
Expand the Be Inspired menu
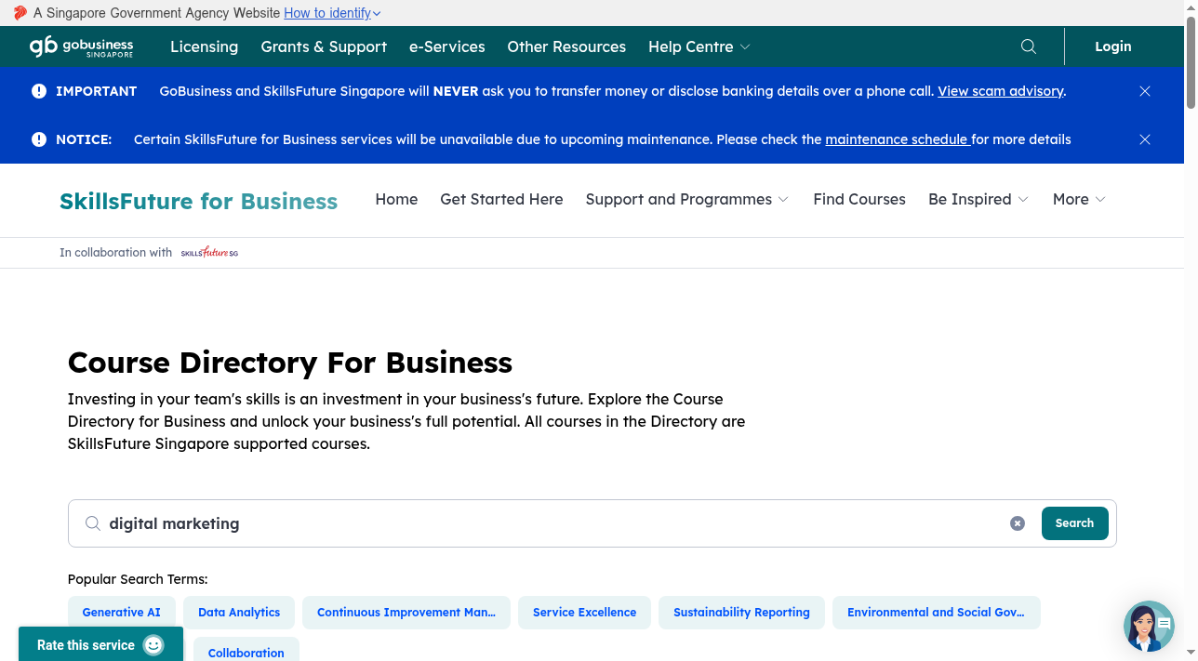pyautogui.click(x=978, y=199)
